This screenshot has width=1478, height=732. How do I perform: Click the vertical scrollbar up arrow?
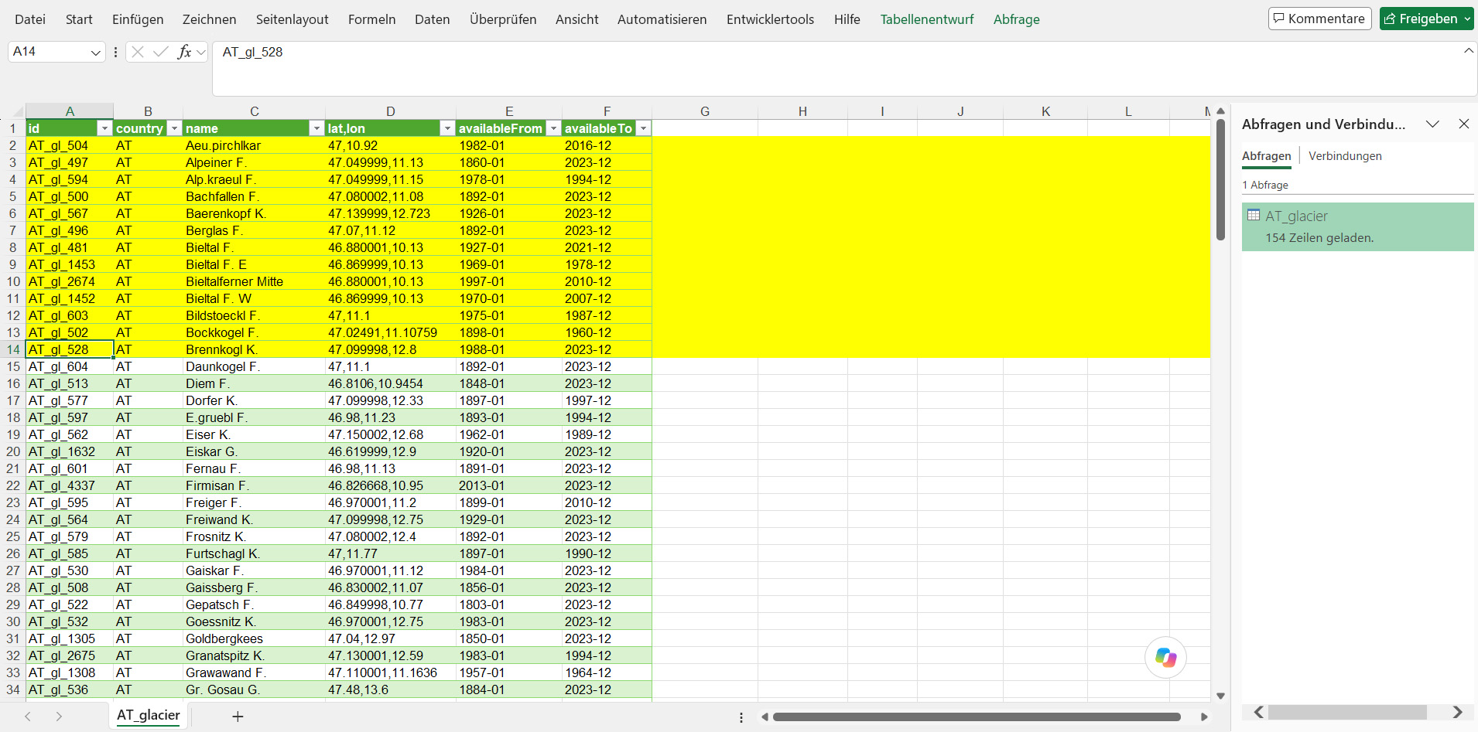coord(1220,111)
